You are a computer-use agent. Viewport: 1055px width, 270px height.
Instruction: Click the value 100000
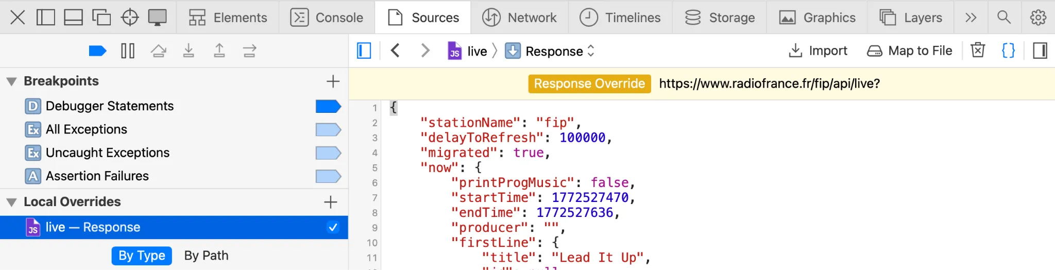pyautogui.click(x=583, y=138)
